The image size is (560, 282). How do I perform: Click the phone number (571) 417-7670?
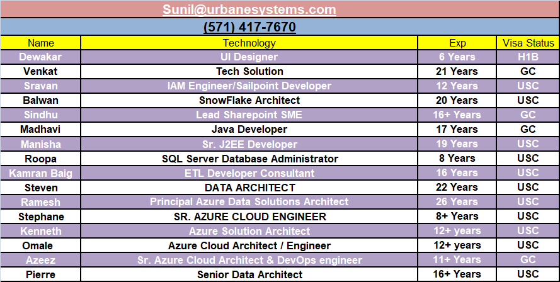click(249, 27)
